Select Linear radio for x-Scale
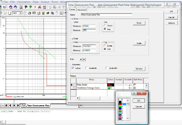The height and width of the screenshot is (125, 182). pos(105,25)
